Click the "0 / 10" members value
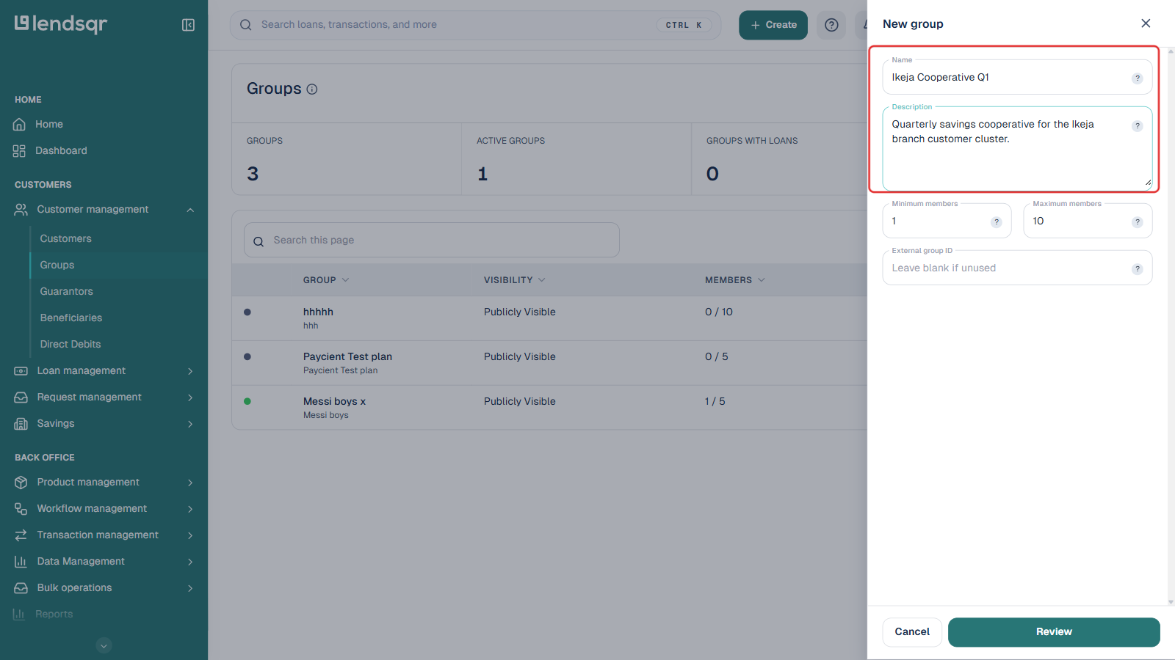Viewport: 1175px width, 660px height. [x=719, y=312]
